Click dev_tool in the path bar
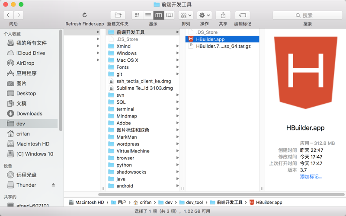The width and height of the screenshot is (346, 216). click(191, 202)
